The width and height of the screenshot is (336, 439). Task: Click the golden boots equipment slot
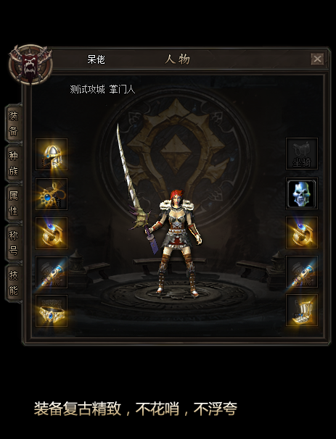tap(302, 310)
